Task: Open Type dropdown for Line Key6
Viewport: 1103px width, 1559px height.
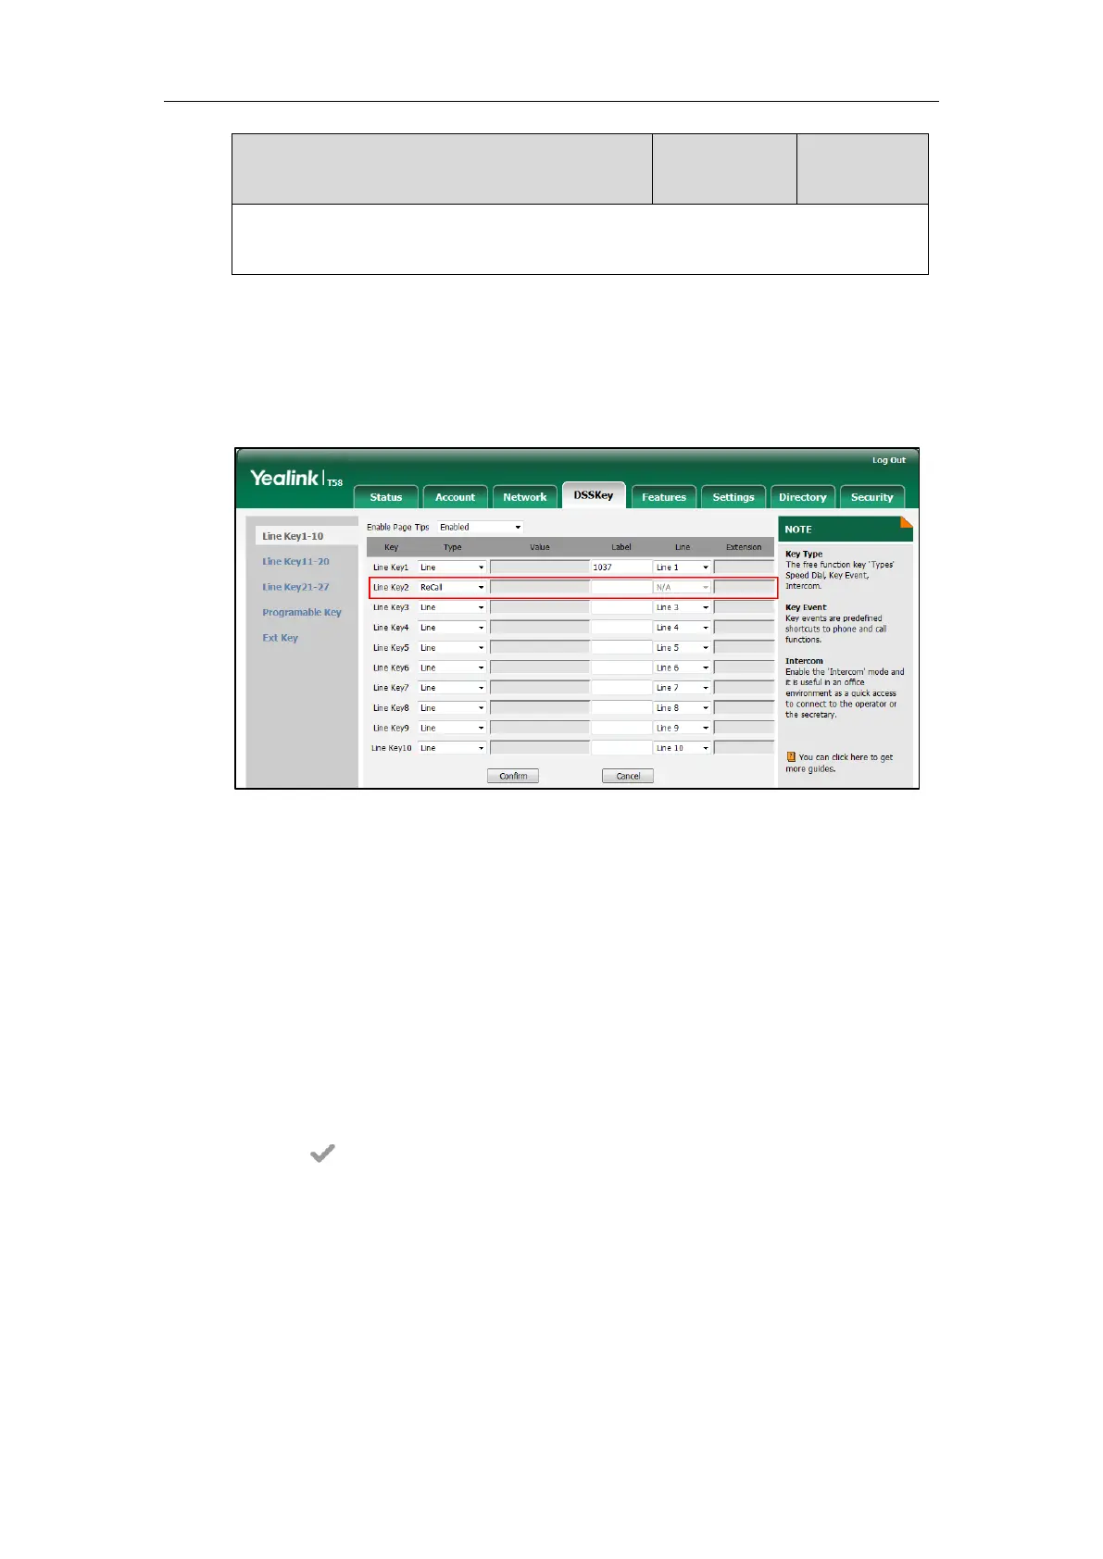Action: (452, 667)
